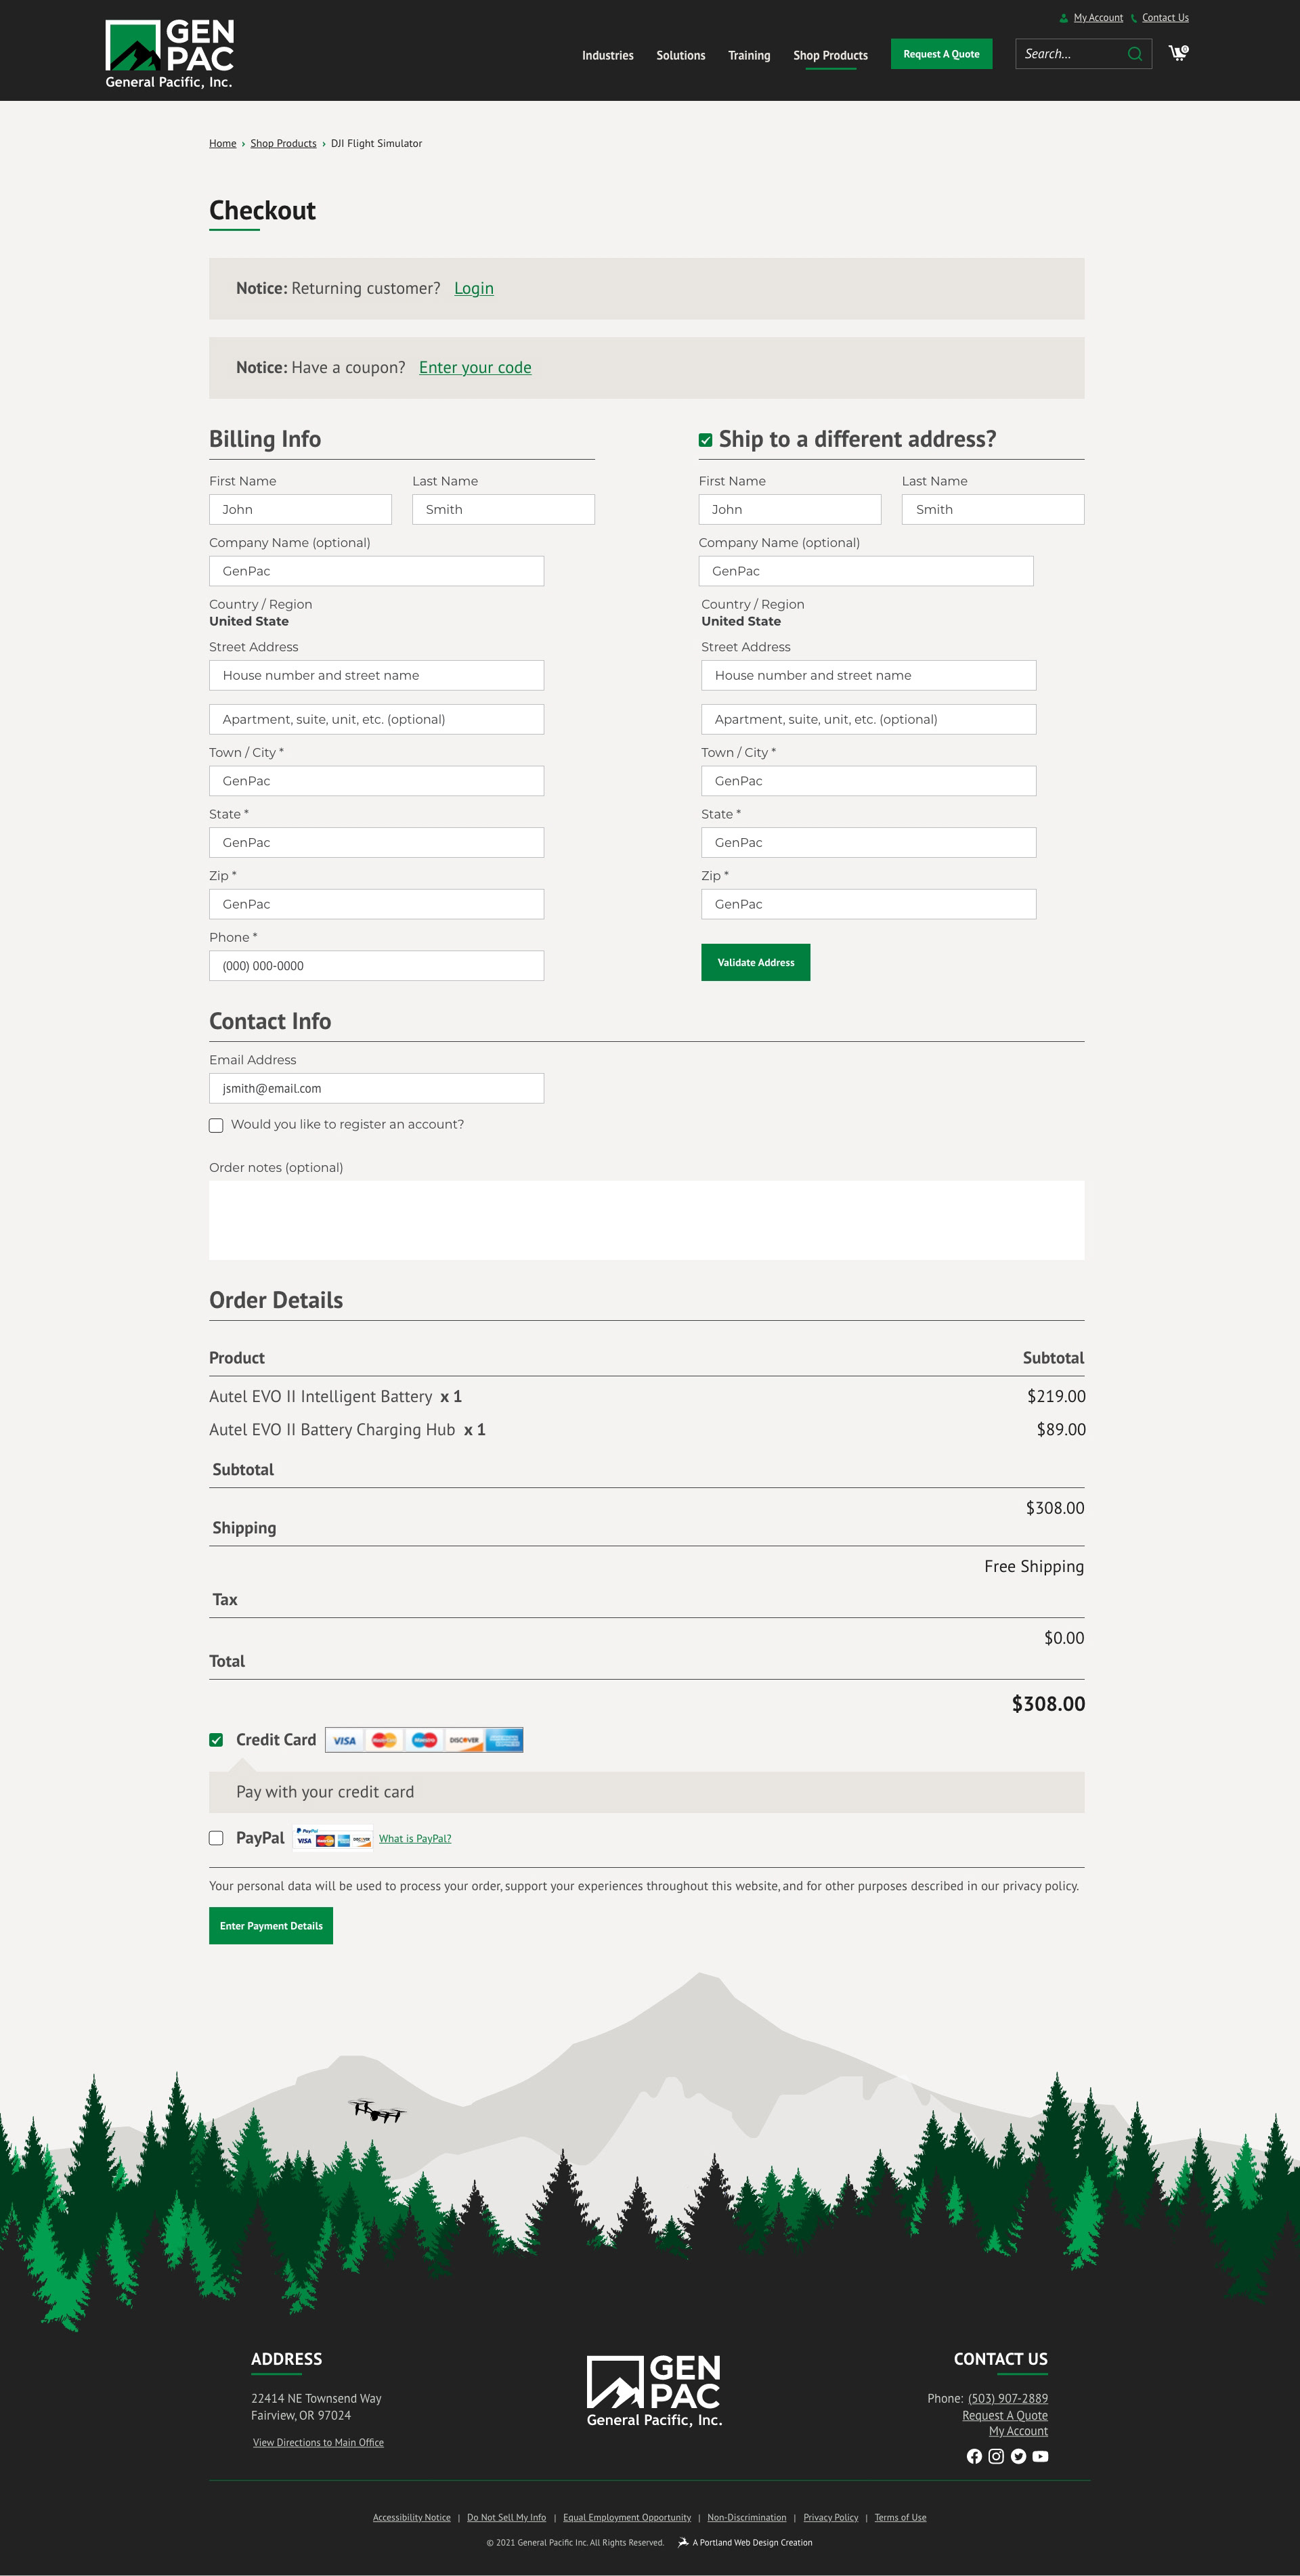Open the shopping cart icon
This screenshot has width=1300, height=2576.
(1178, 53)
